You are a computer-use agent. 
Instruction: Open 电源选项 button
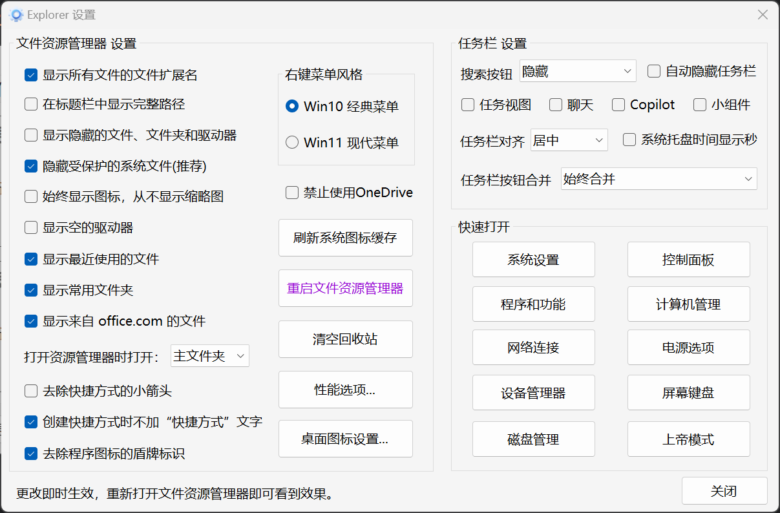[689, 348]
